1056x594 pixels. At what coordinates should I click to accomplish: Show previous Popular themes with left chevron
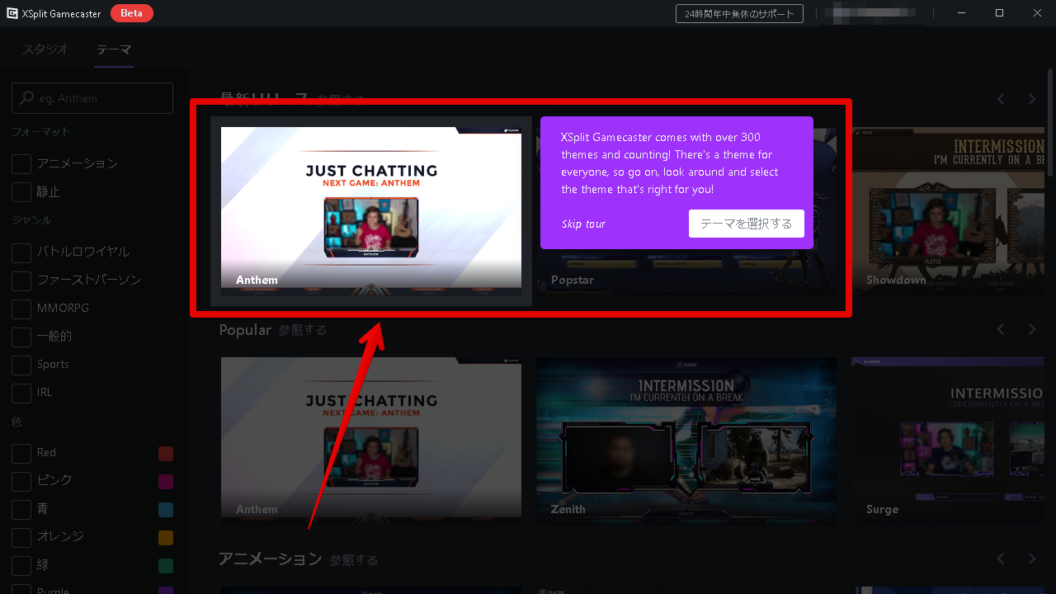pyautogui.click(x=1001, y=329)
